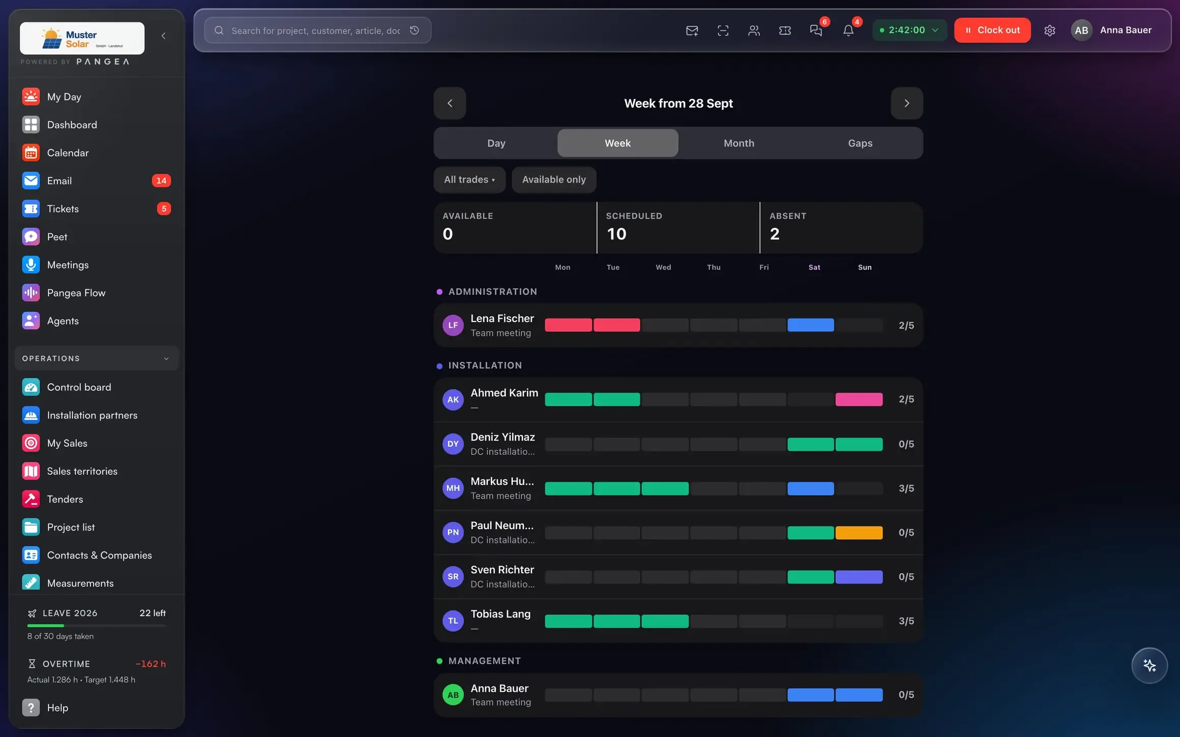
Task: Open Help in the sidebar
Action: (x=97, y=707)
